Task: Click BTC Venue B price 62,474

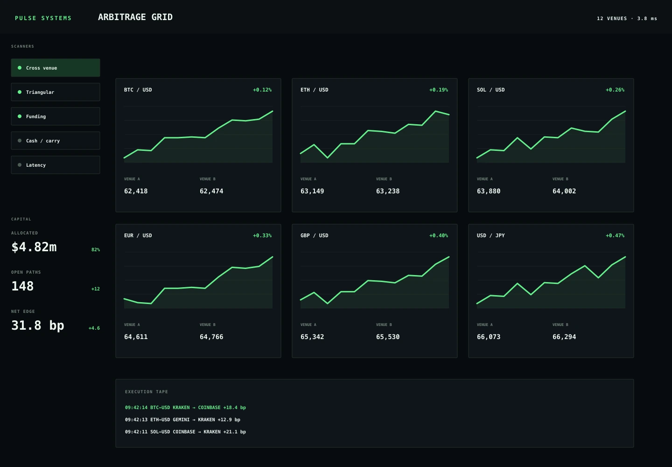Action: pos(211,191)
